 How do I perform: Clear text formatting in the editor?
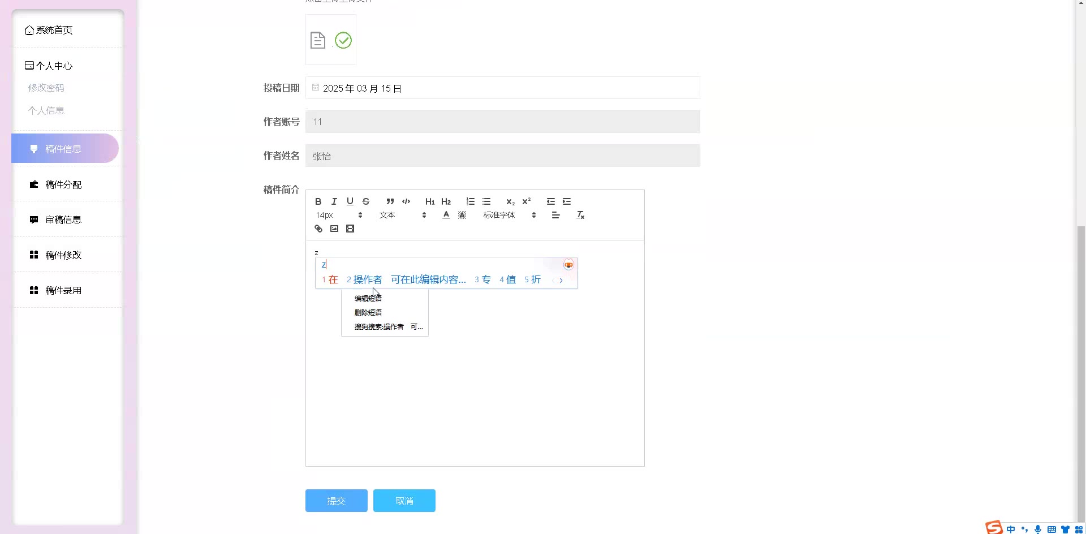[580, 215]
